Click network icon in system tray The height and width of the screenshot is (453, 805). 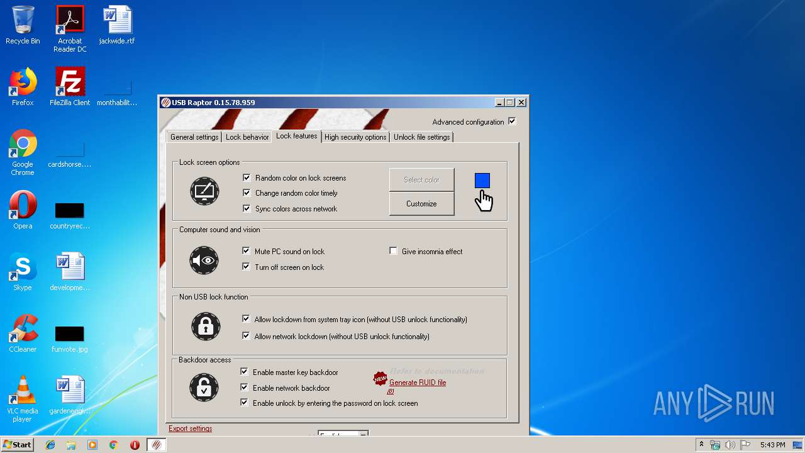click(x=716, y=445)
